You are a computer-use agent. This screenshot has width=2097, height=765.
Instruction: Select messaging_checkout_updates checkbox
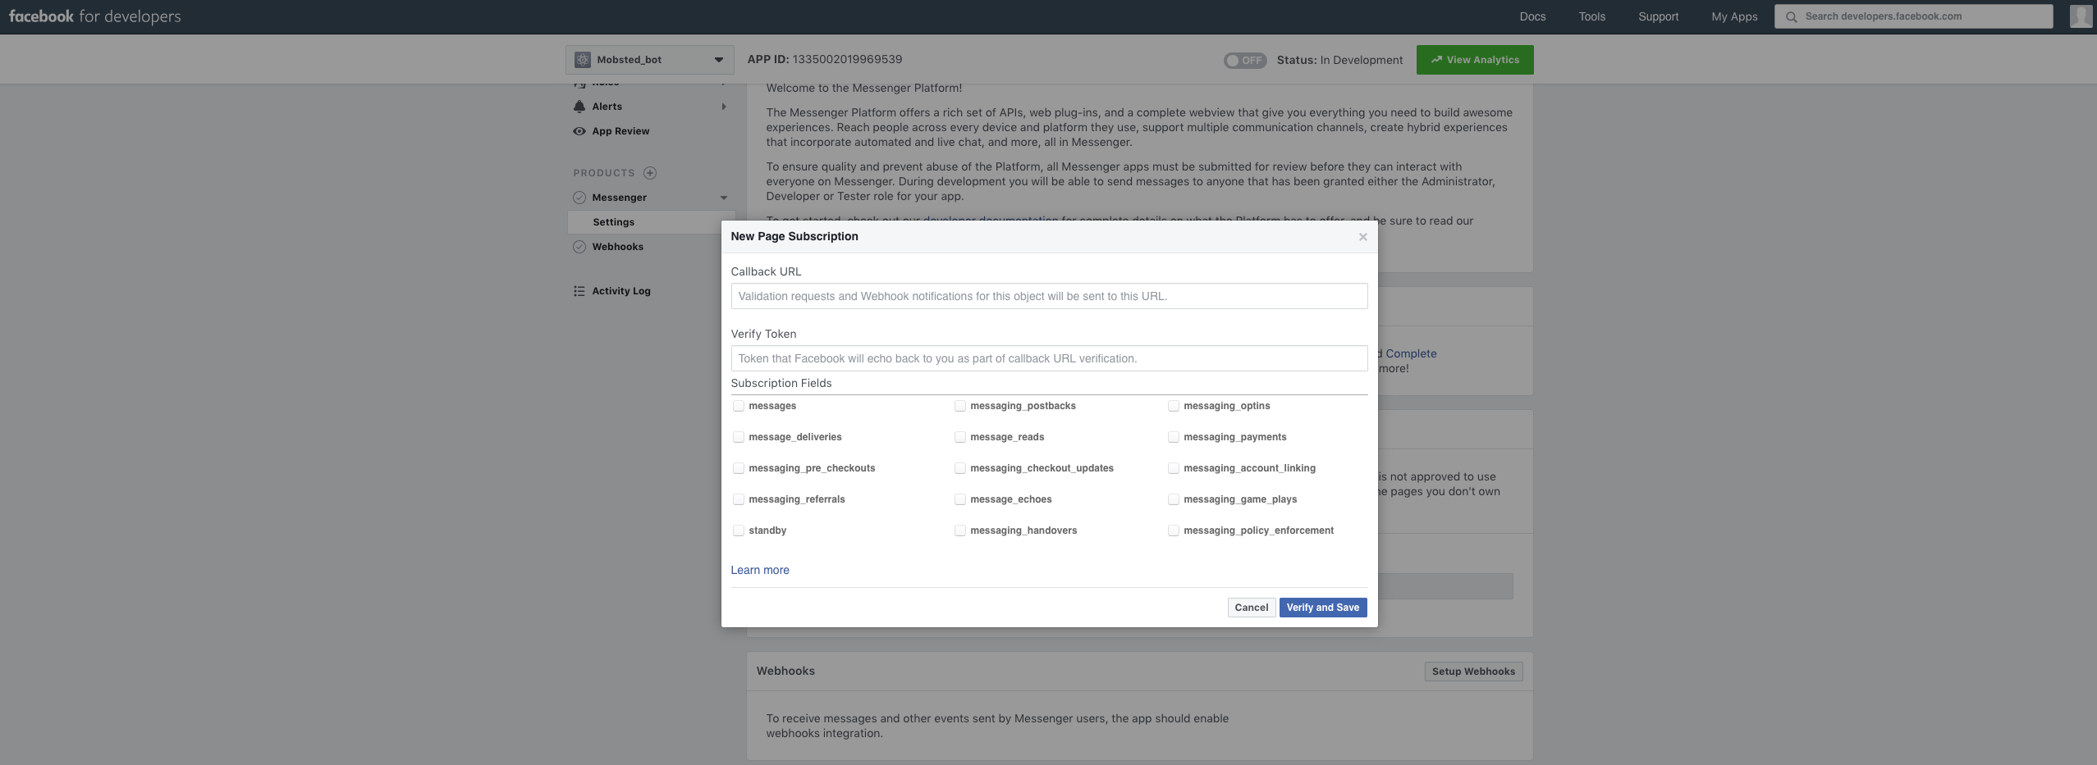tap(960, 468)
